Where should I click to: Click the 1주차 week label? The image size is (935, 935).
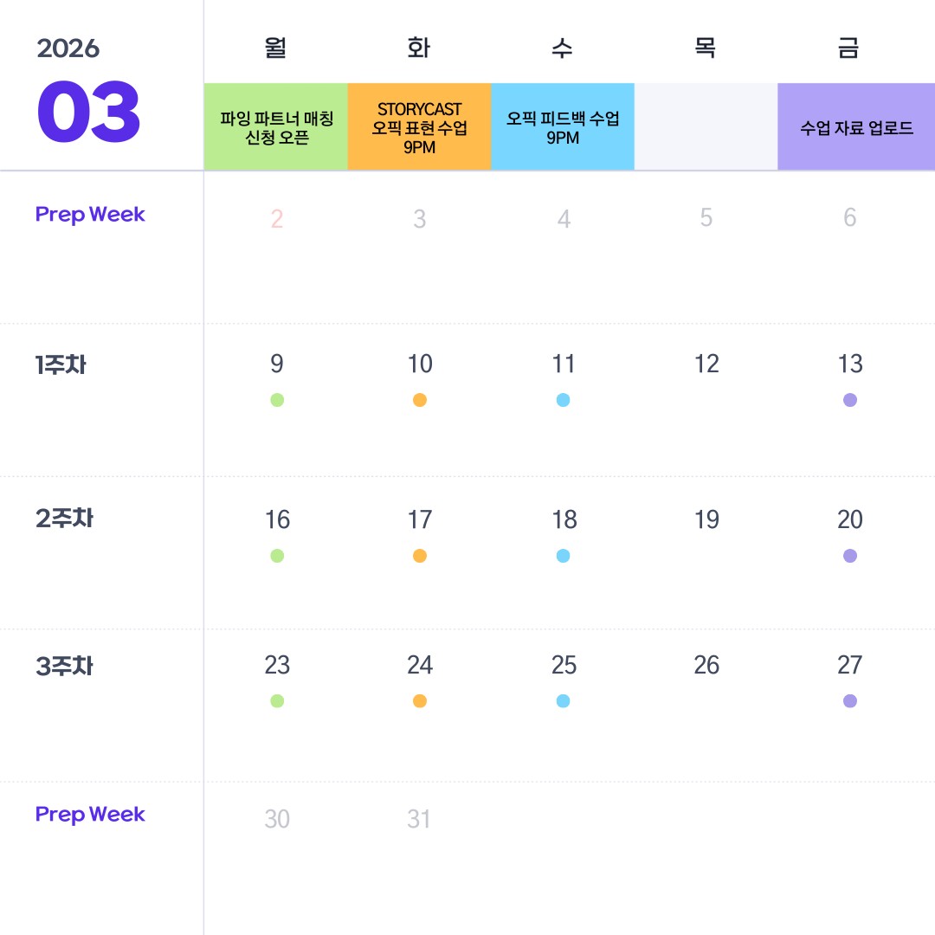click(61, 365)
